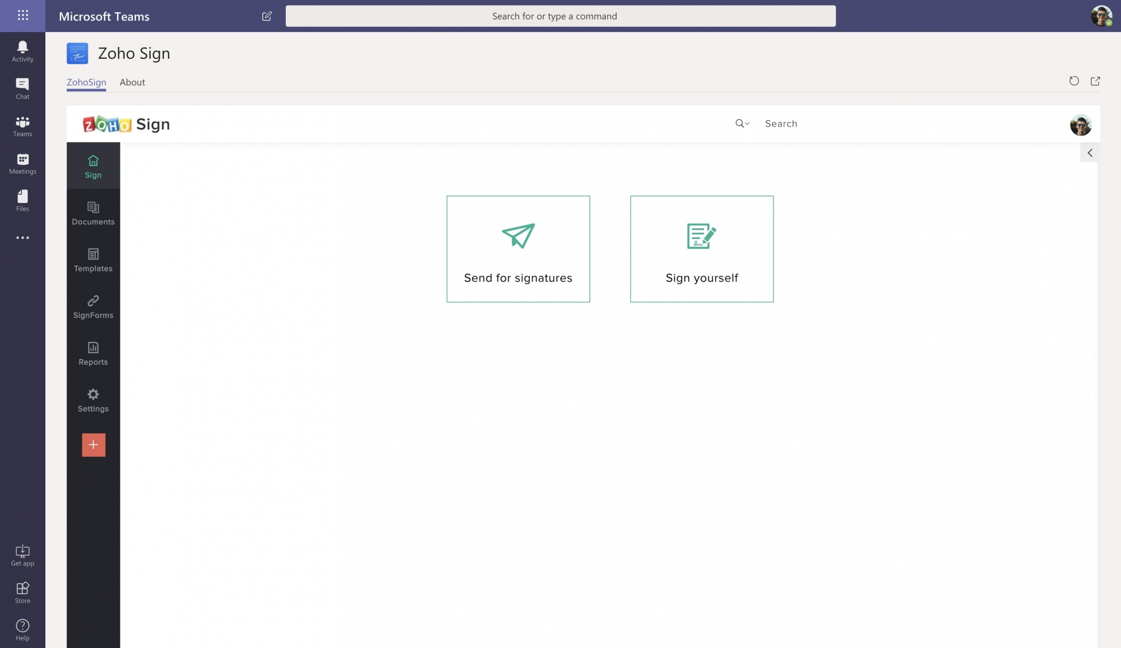Open the Documents section in sidebar
The image size is (1121, 648).
(93, 213)
